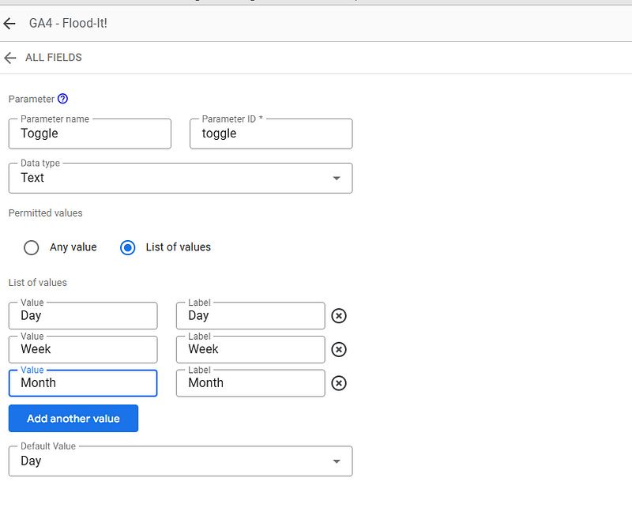
Task: Click the Data type dropdown arrow
Action: pyautogui.click(x=337, y=178)
